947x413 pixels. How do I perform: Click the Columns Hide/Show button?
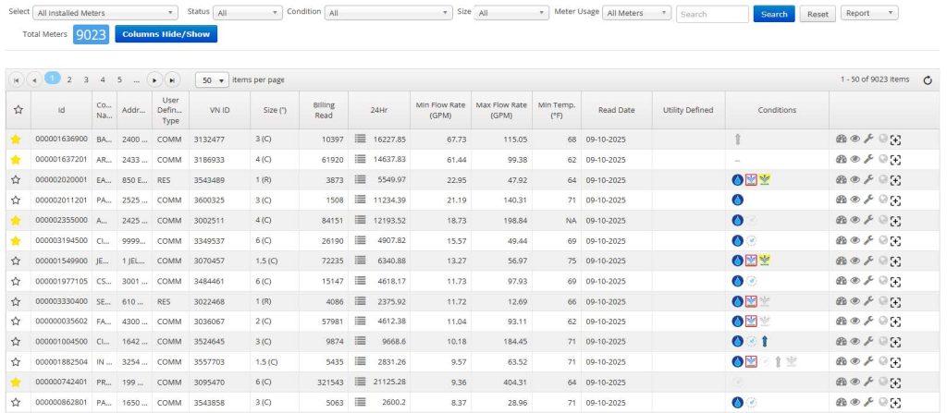166,34
